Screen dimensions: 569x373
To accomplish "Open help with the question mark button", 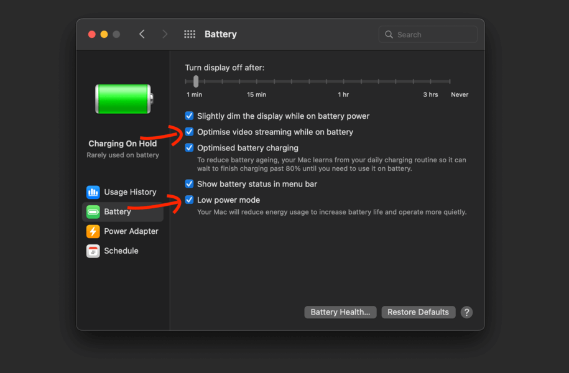I will [466, 312].
